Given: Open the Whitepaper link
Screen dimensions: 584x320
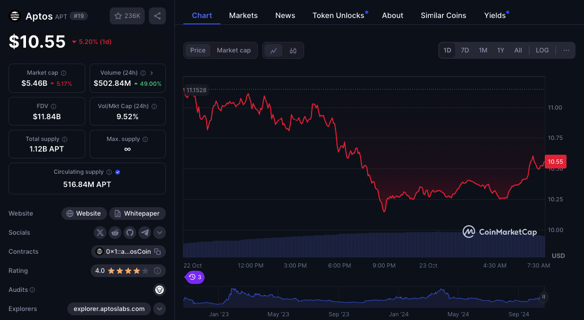Looking at the screenshot, I should 137,214.
